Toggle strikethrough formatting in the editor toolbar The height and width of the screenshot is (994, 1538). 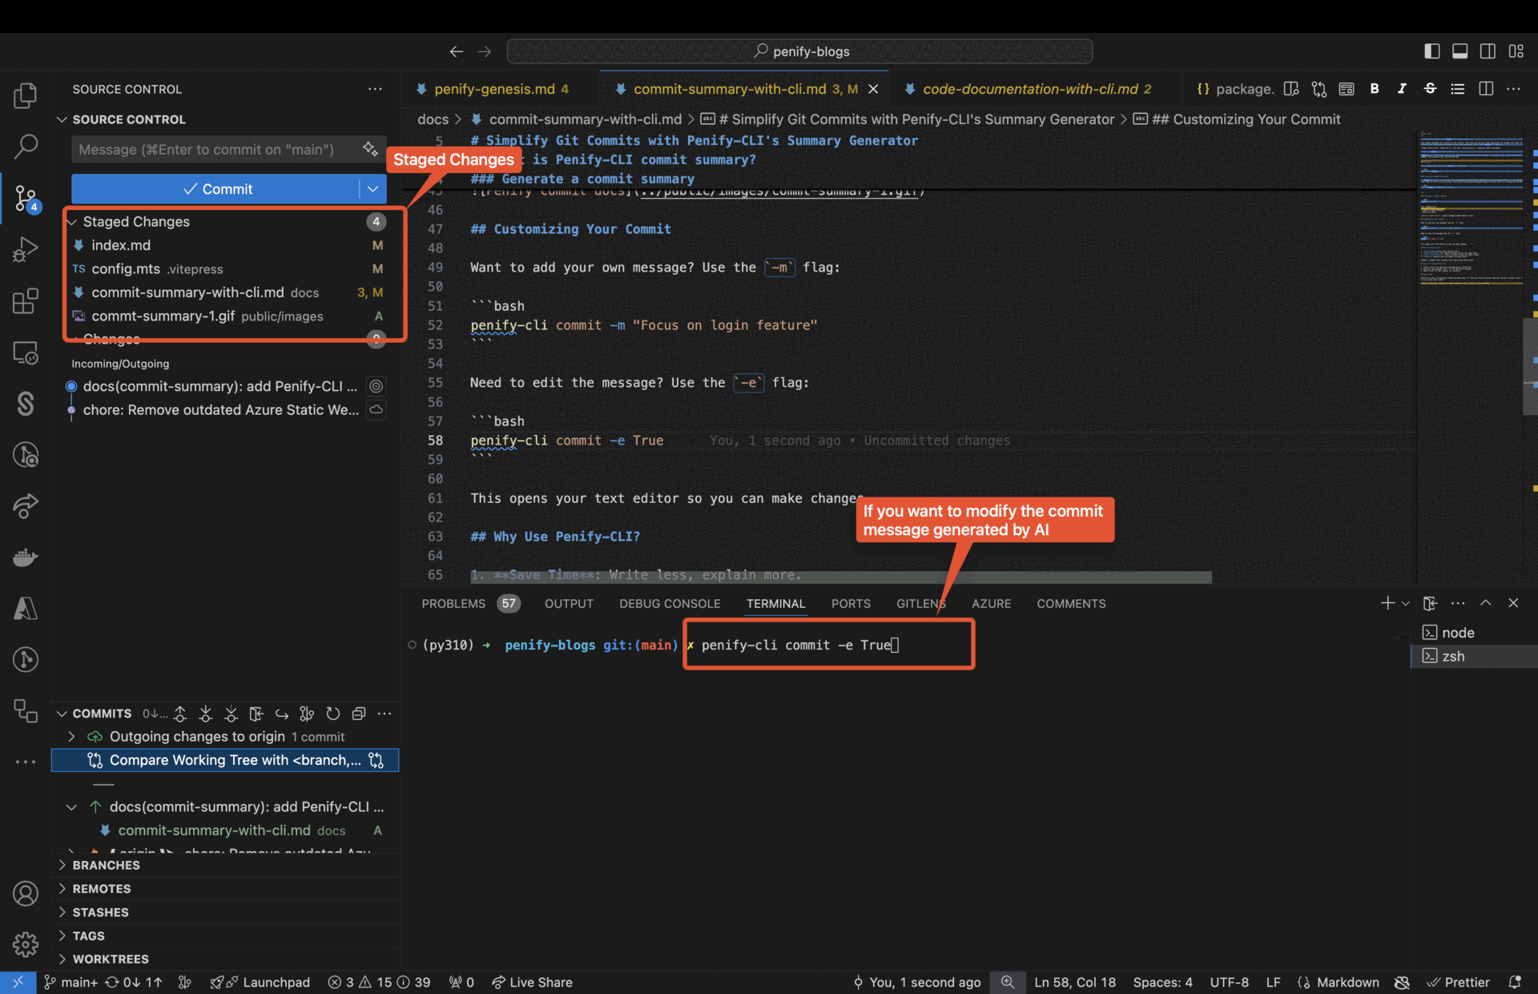point(1430,89)
